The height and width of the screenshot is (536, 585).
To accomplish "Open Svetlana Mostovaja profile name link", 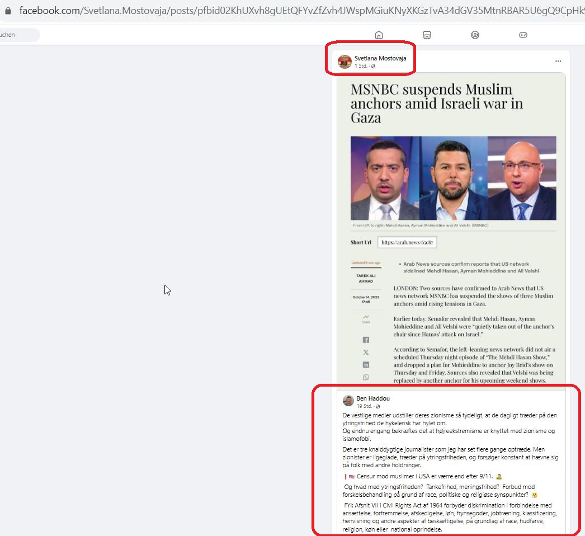I will (x=380, y=58).
